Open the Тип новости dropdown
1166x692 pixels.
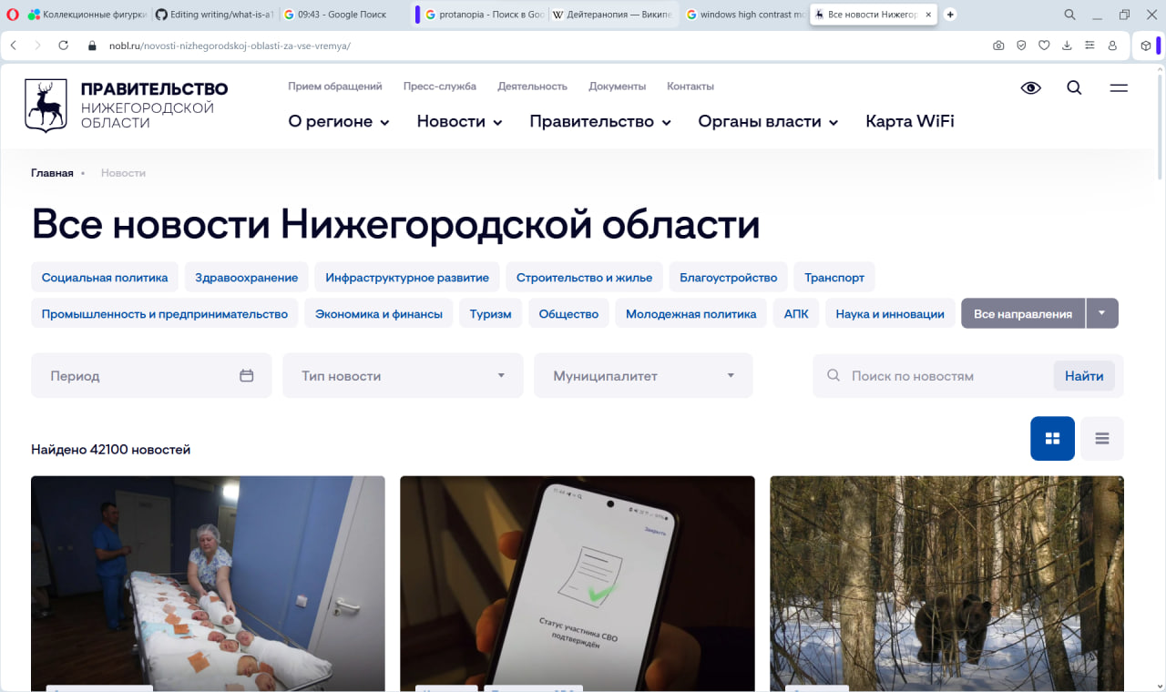click(403, 375)
